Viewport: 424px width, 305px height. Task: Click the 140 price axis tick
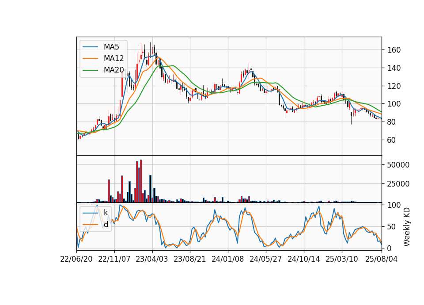tap(394, 68)
